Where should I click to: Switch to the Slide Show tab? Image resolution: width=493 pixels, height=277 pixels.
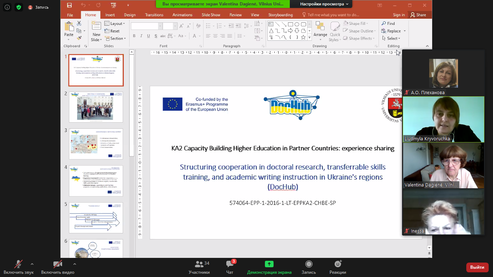(211, 15)
